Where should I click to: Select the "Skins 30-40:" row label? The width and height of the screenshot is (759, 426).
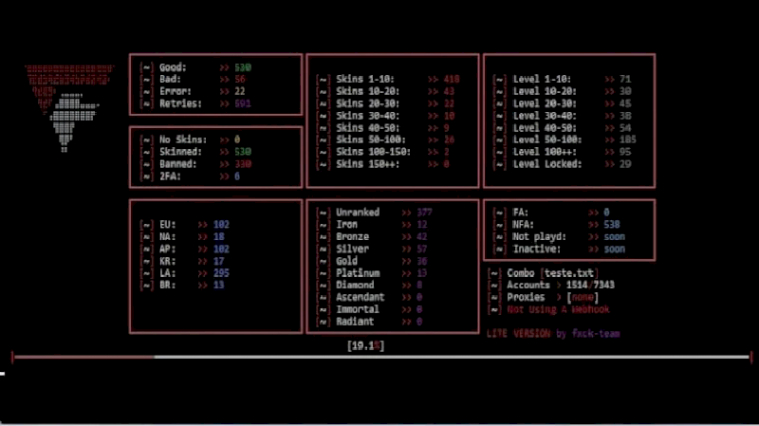tap(368, 116)
